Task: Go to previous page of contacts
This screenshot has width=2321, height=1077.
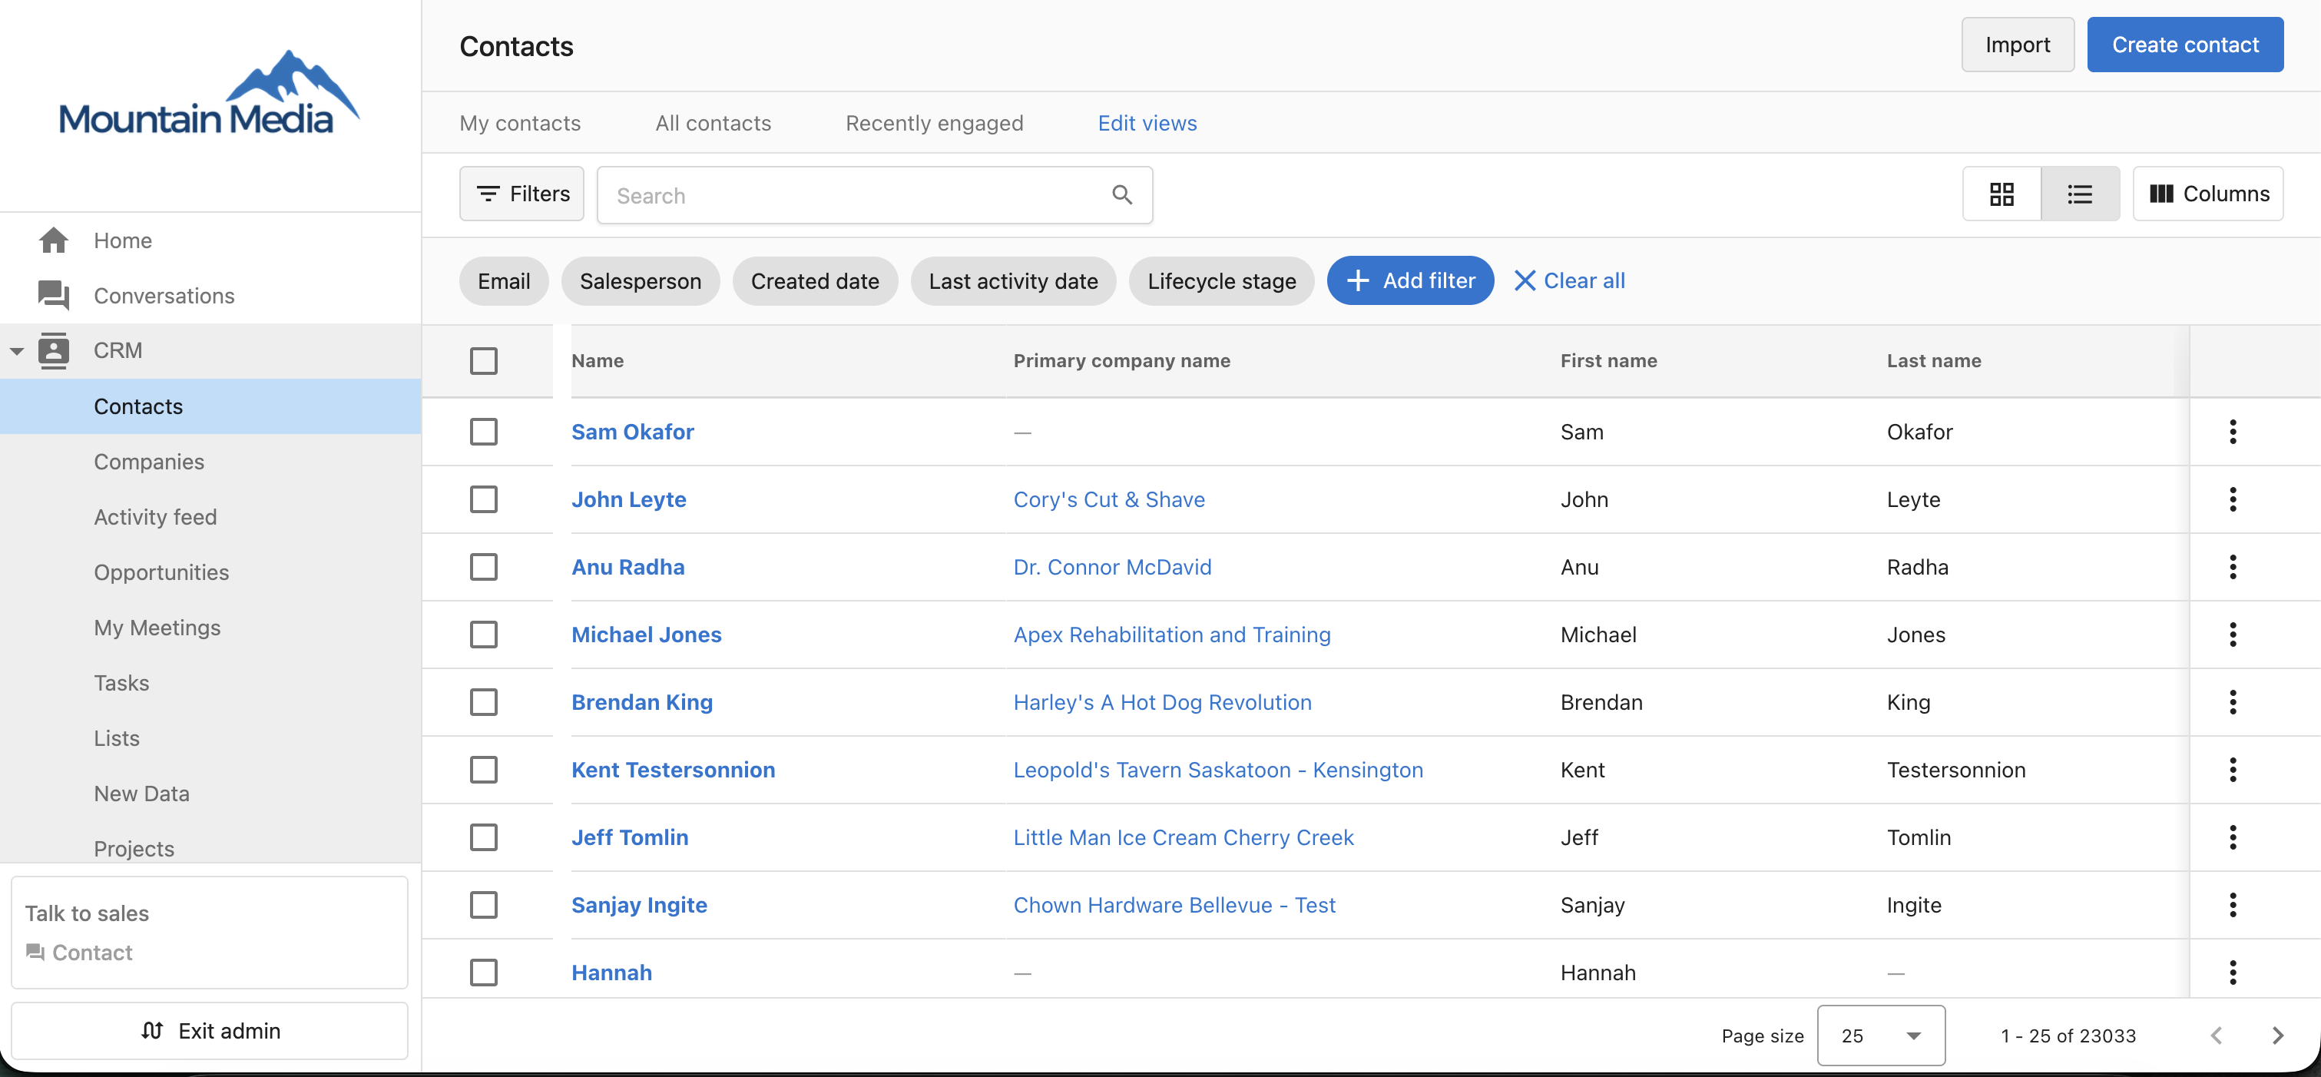Action: (2217, 1036)
